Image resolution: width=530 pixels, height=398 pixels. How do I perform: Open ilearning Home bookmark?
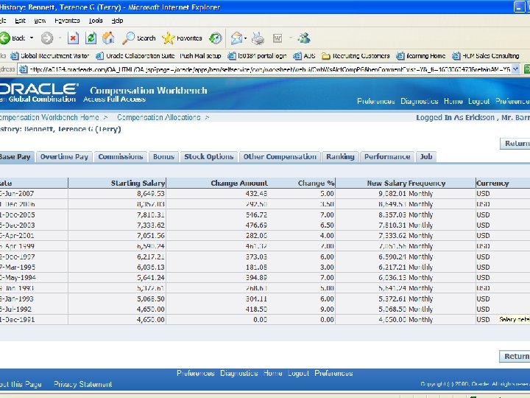point(421,56)
